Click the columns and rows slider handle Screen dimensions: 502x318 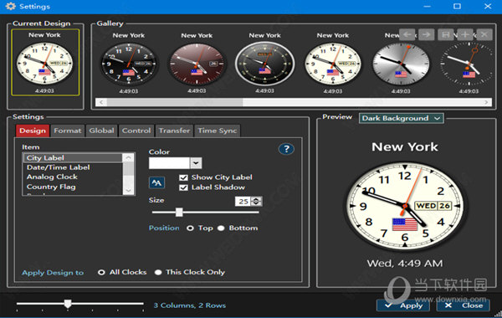[68, 304]
